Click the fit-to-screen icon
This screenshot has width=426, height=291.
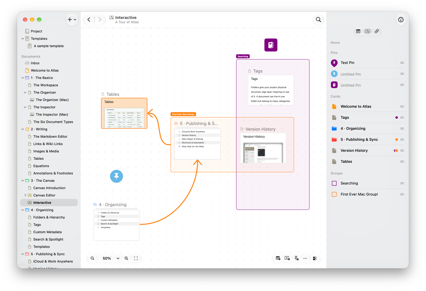(136, 258)
